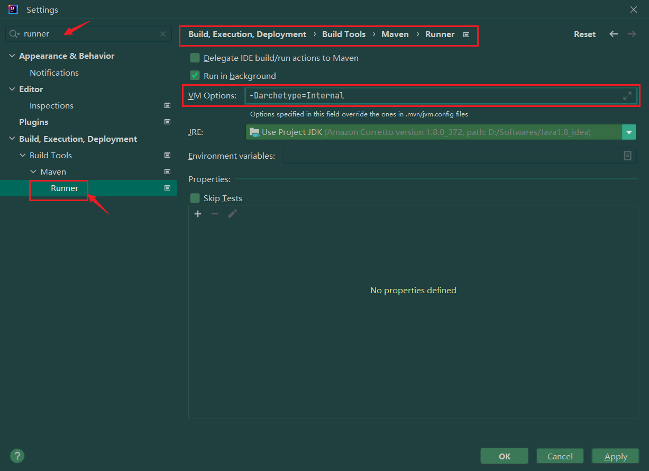Remove property with minus icon
The height and width of the screenshot is (471, 649).
[215, 214]
